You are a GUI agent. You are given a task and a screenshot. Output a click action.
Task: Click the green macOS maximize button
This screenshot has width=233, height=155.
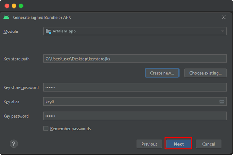click(21, 6)
